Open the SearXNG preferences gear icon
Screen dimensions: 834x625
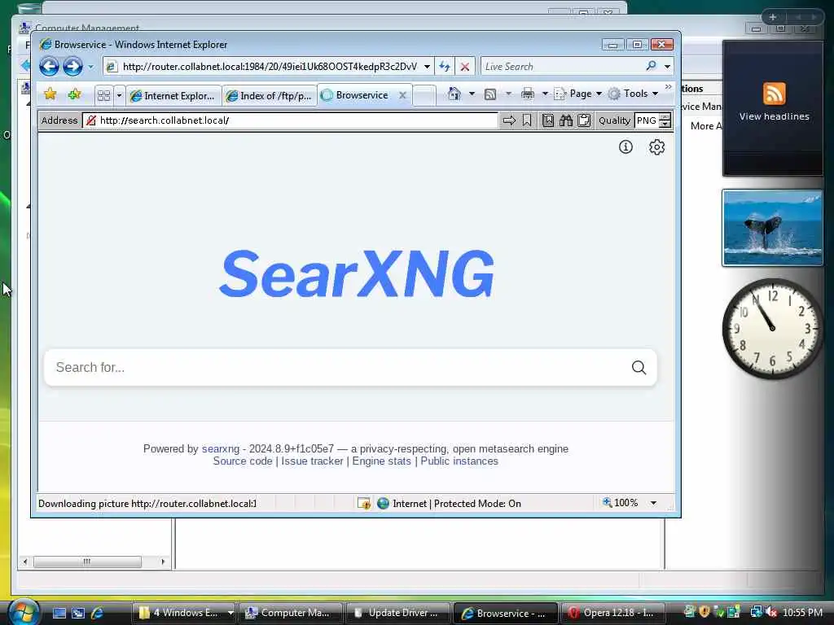[657, 146]
